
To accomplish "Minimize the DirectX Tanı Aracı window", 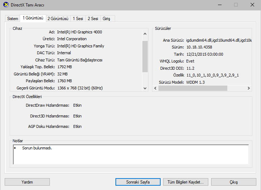I will point(220,5).
